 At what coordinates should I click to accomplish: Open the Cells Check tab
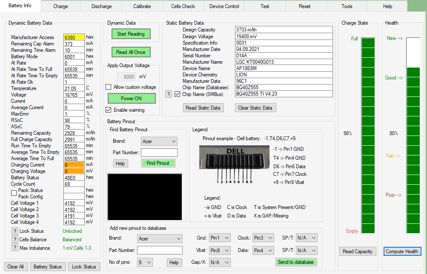pyautogui.click(x=183, y=6)
